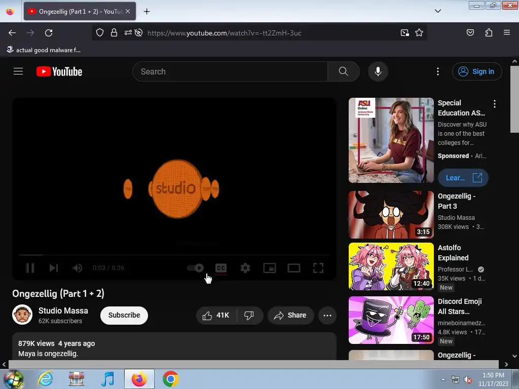Open the music note app in taskbar

click(107, 379)
